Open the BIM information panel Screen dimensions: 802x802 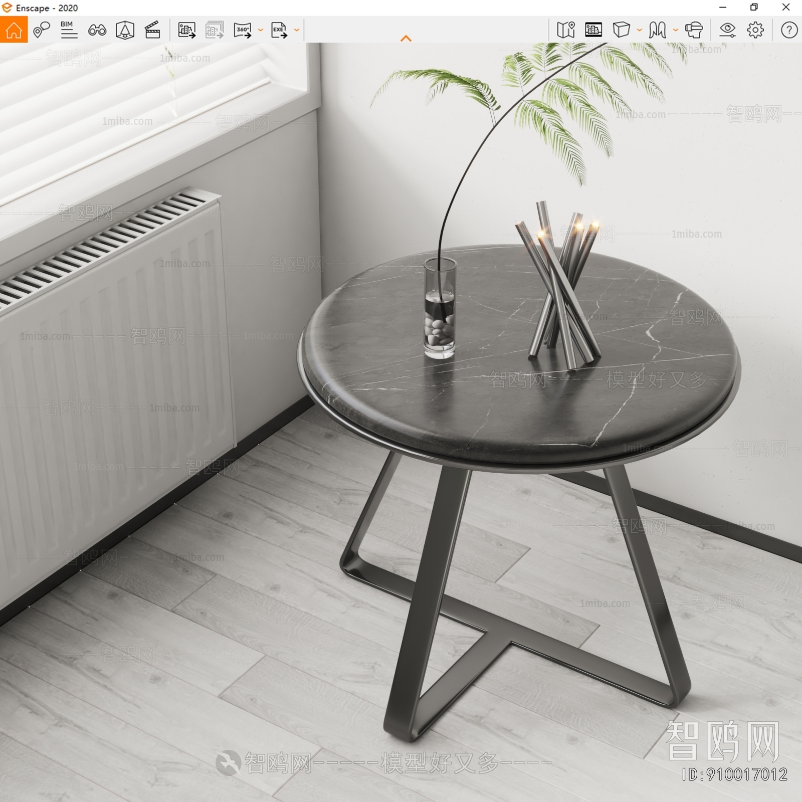pyautogui.click(x=69, y=30)
